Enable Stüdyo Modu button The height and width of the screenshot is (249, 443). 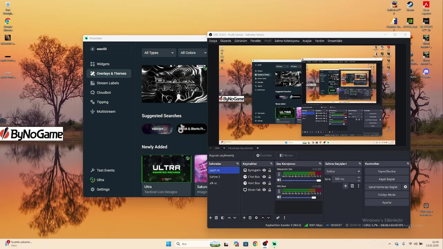coord(387,195)
